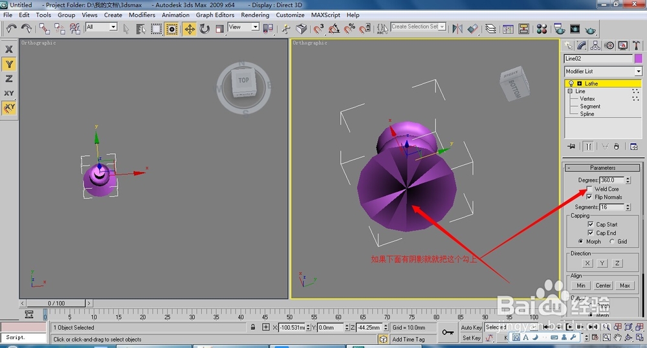The height and width of the screenshot is (348, 647).
Task: Toggle the Lathe modifier lightbulb
Action: (571, 83)
